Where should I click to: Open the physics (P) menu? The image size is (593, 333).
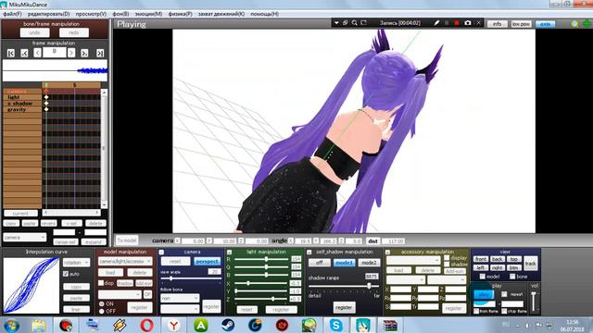point(180,14)
